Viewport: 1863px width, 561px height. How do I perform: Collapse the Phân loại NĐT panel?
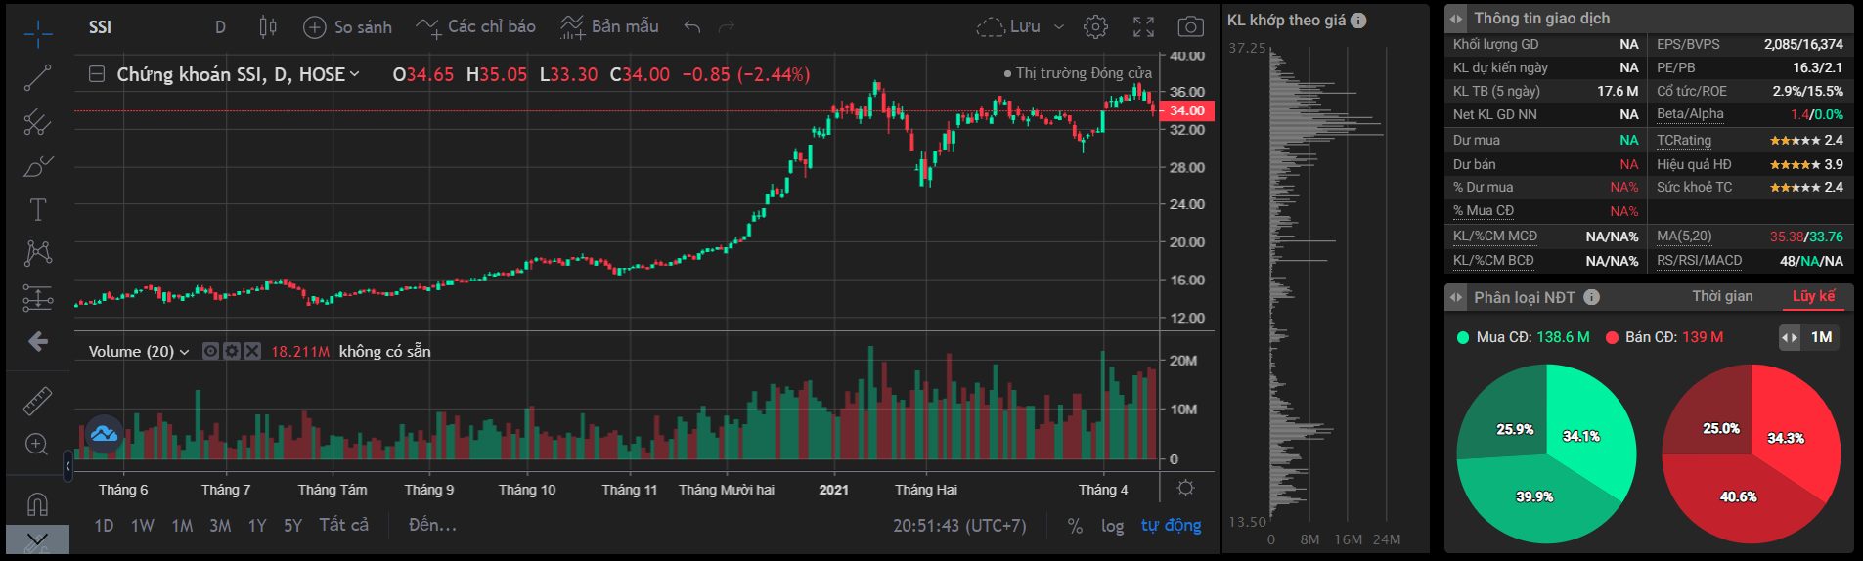1456,297
